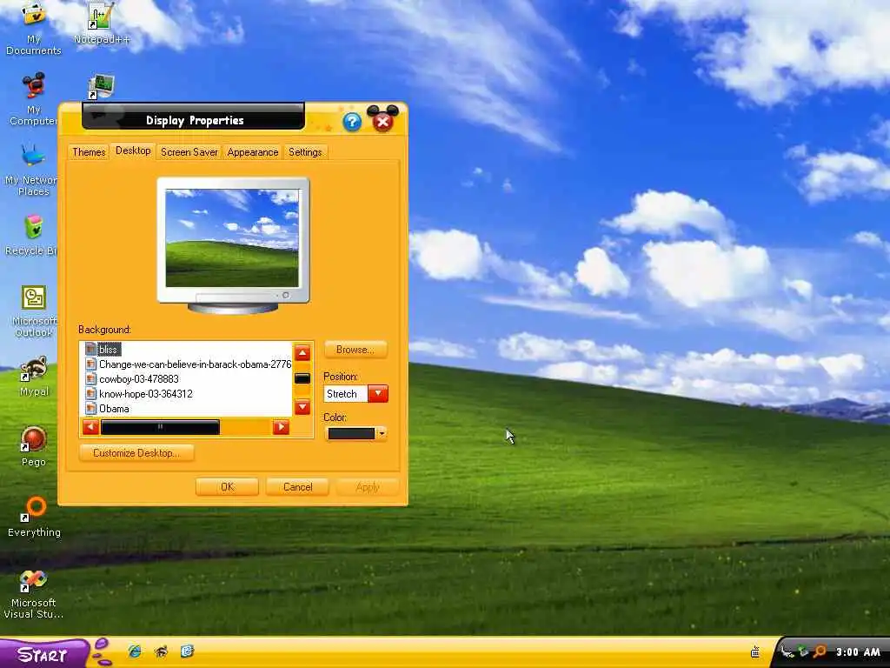
Task: Open My Computer desktop icon
Action: pyautogui.click(x=34, y=99)
